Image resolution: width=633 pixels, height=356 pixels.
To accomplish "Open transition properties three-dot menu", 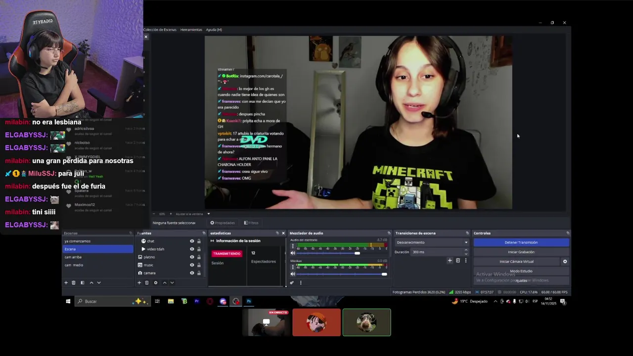I will (466, 261).
